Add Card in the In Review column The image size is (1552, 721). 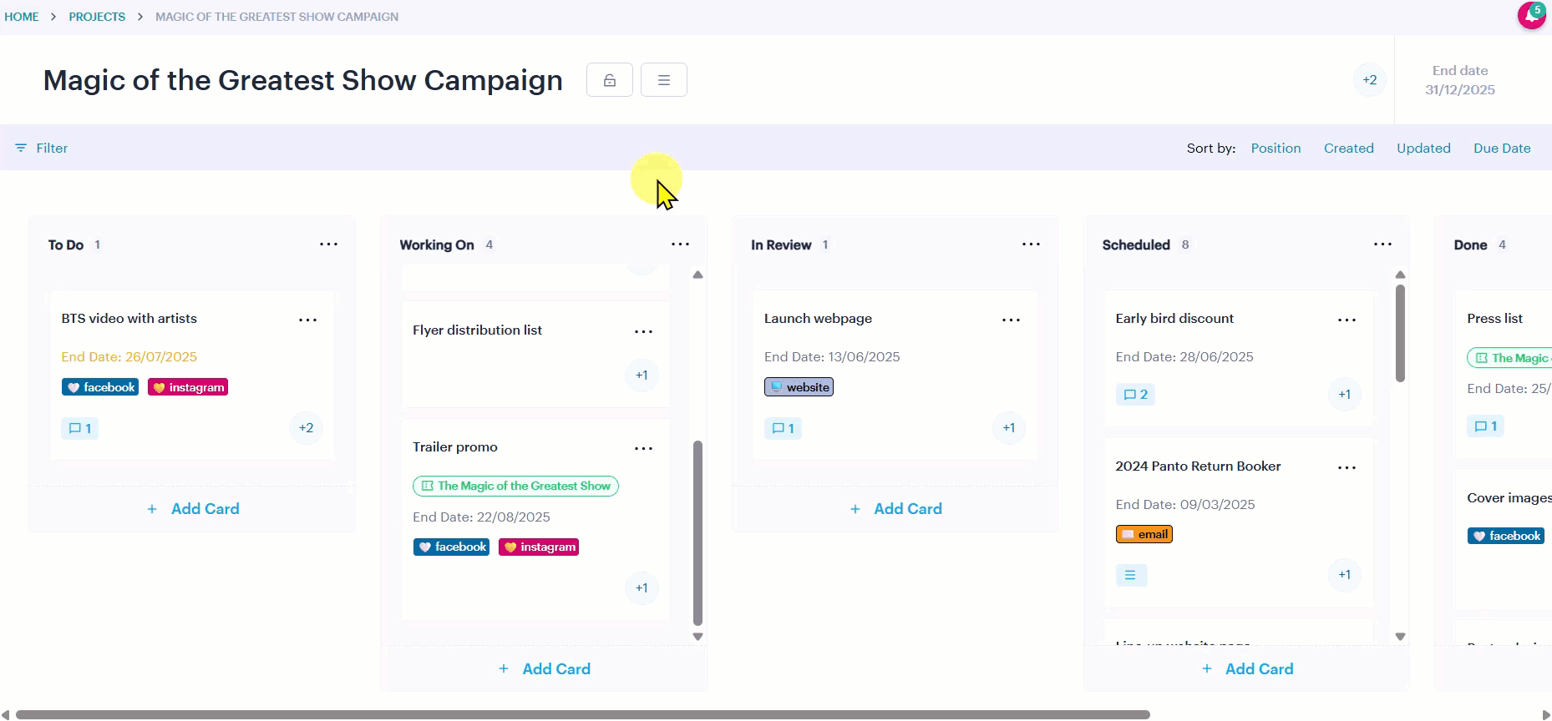pyautogui.click(x=895, y=509)
